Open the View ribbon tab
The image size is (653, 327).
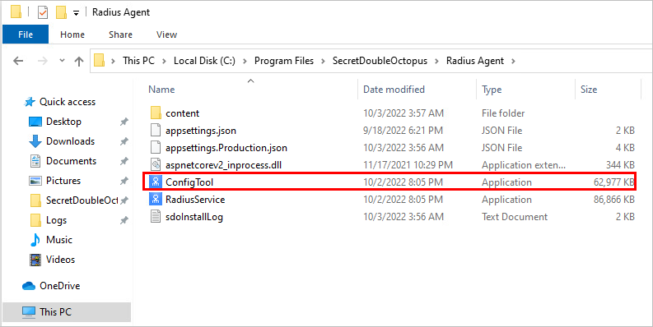166,35
